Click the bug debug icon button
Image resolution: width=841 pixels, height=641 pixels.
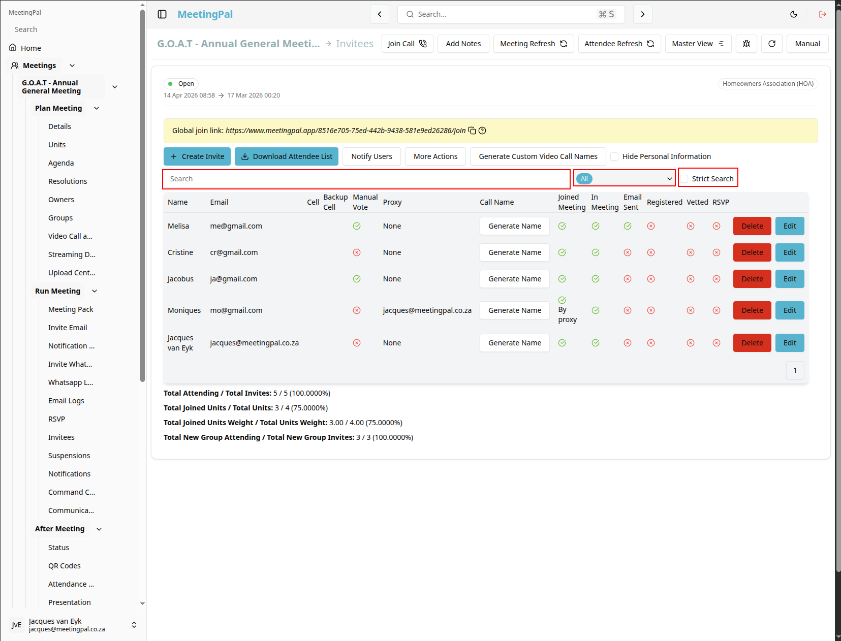pos(746,44)
